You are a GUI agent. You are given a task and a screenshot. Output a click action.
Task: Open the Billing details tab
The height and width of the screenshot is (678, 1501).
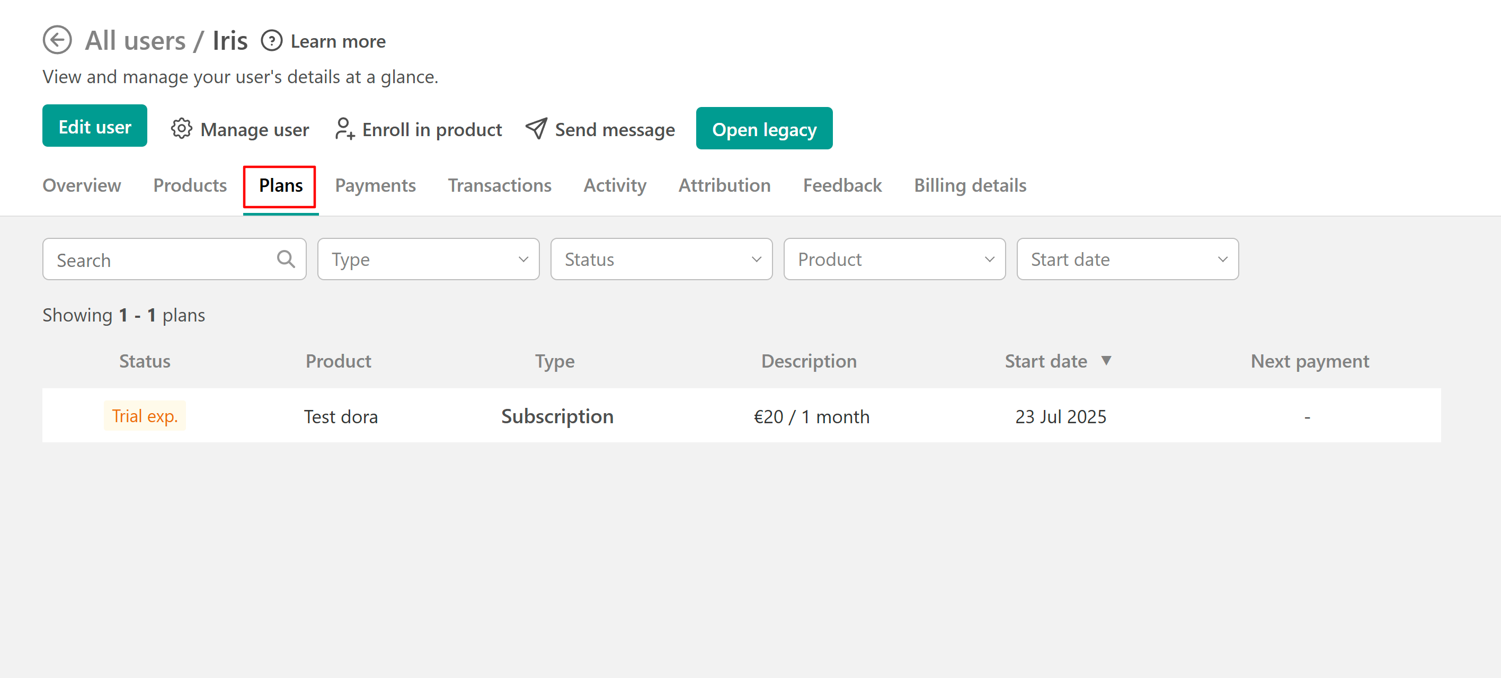coord(970,185)
